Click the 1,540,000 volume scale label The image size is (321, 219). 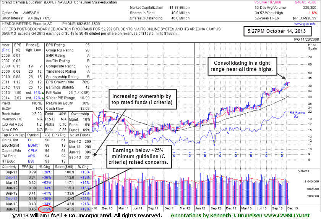[x=311, y=181]
